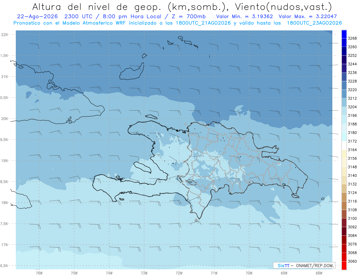Click the colorbar label 3204
This screenshot has height=277, width=358.
tap(352, 107)
